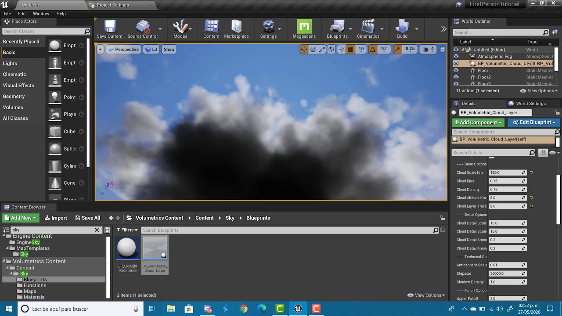Select the translate gizmo in viewport
This screenshot has height=316, width=562.
coord(304,49)
